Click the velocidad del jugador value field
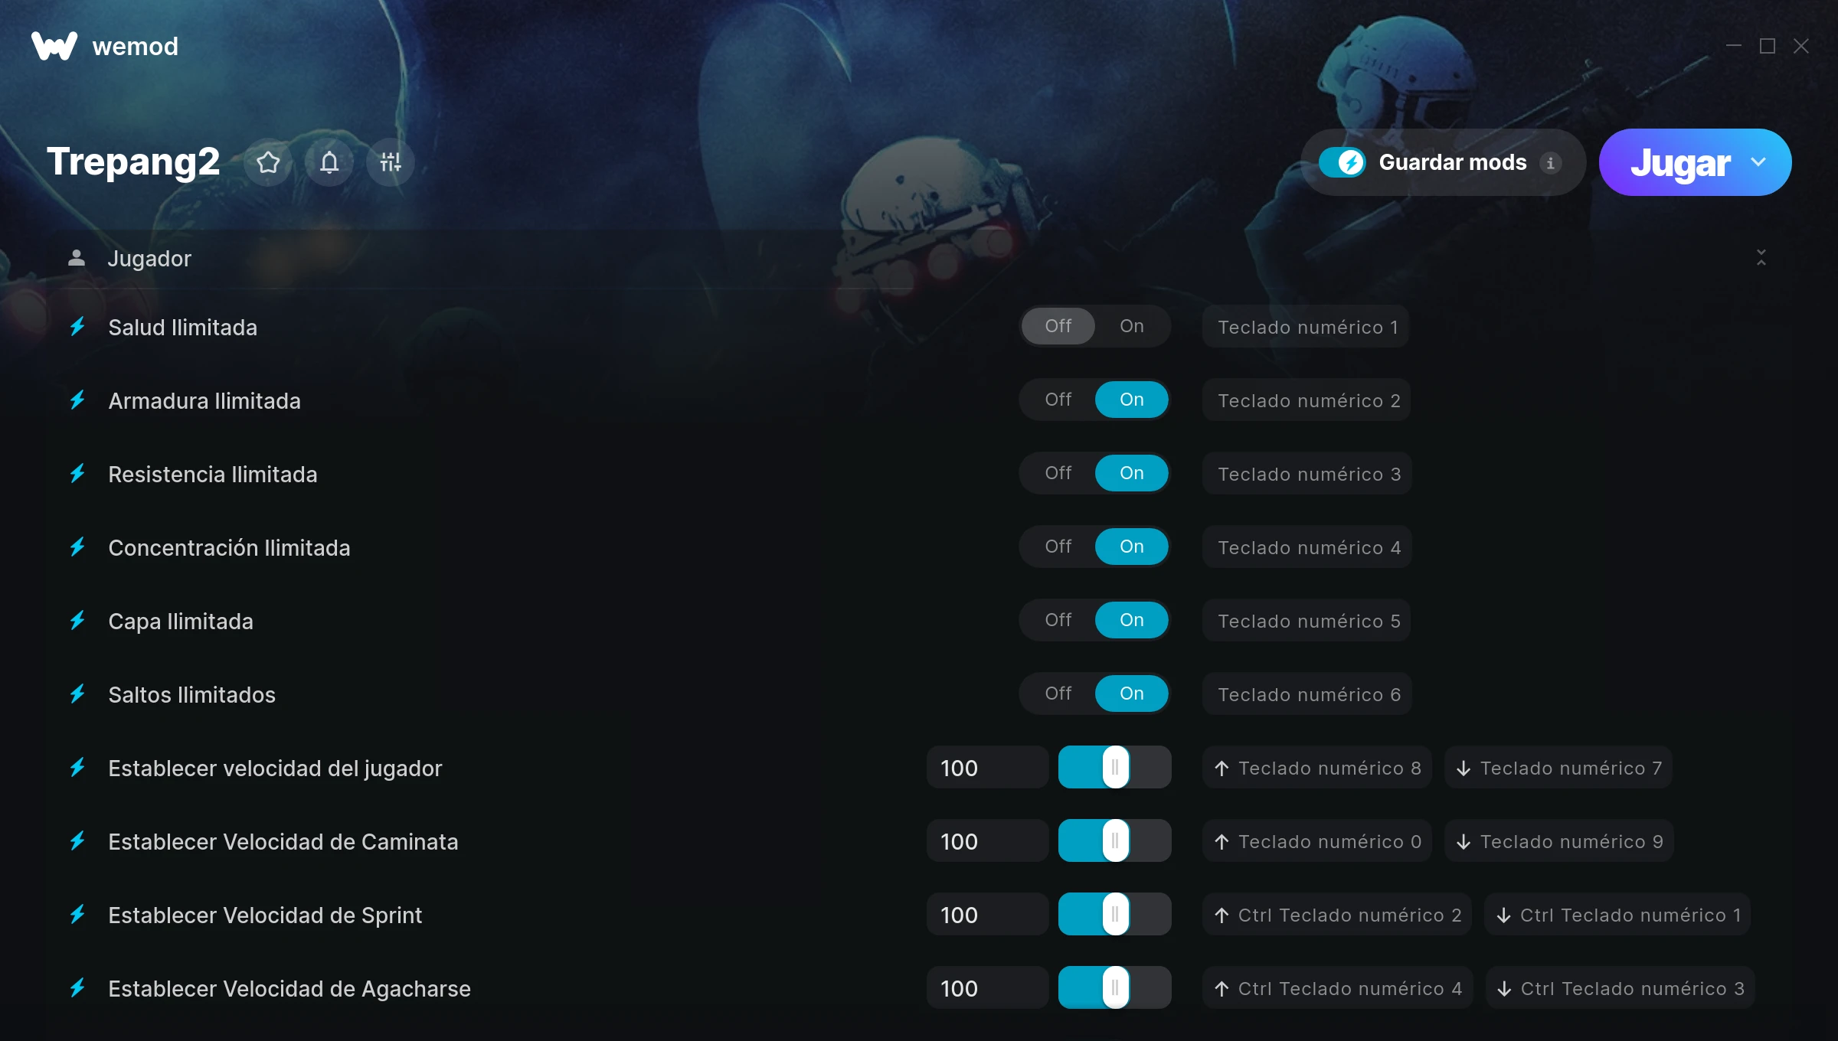Image resolution: width=1838 pixels, height=1041 pixels. click(x=988, y=768)
